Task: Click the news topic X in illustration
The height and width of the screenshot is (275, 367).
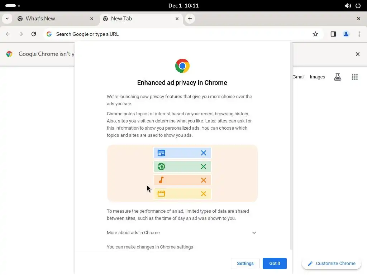Action: [x=204, y=153]
